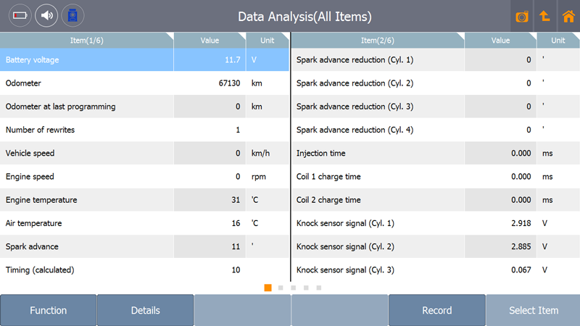The height and width of the screenshot is (326, 580).
Task: Choose Knock sensor signal (Cyl. 1) row
Action: coord(436,223)
